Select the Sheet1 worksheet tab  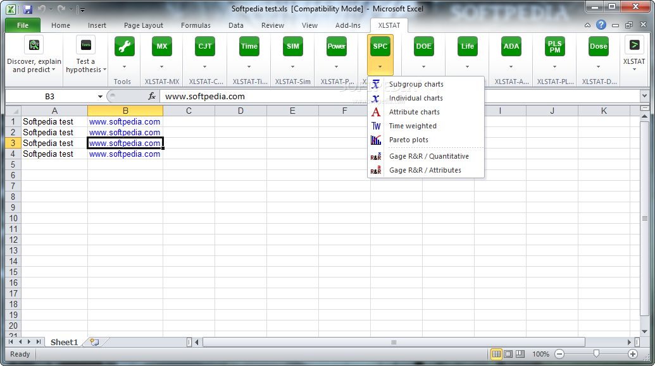click(x=64, y=342)
